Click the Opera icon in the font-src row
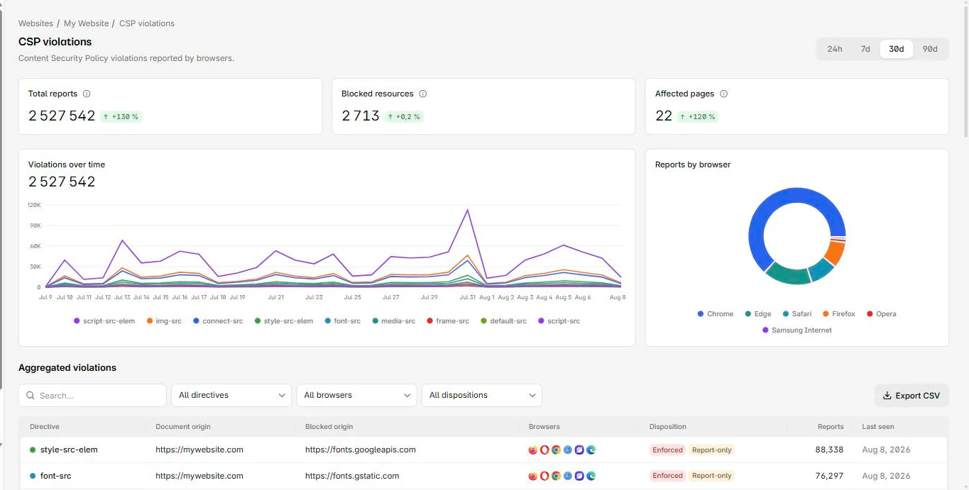The width and height of the screenshot is (969, 490). (x=544, y=476)
